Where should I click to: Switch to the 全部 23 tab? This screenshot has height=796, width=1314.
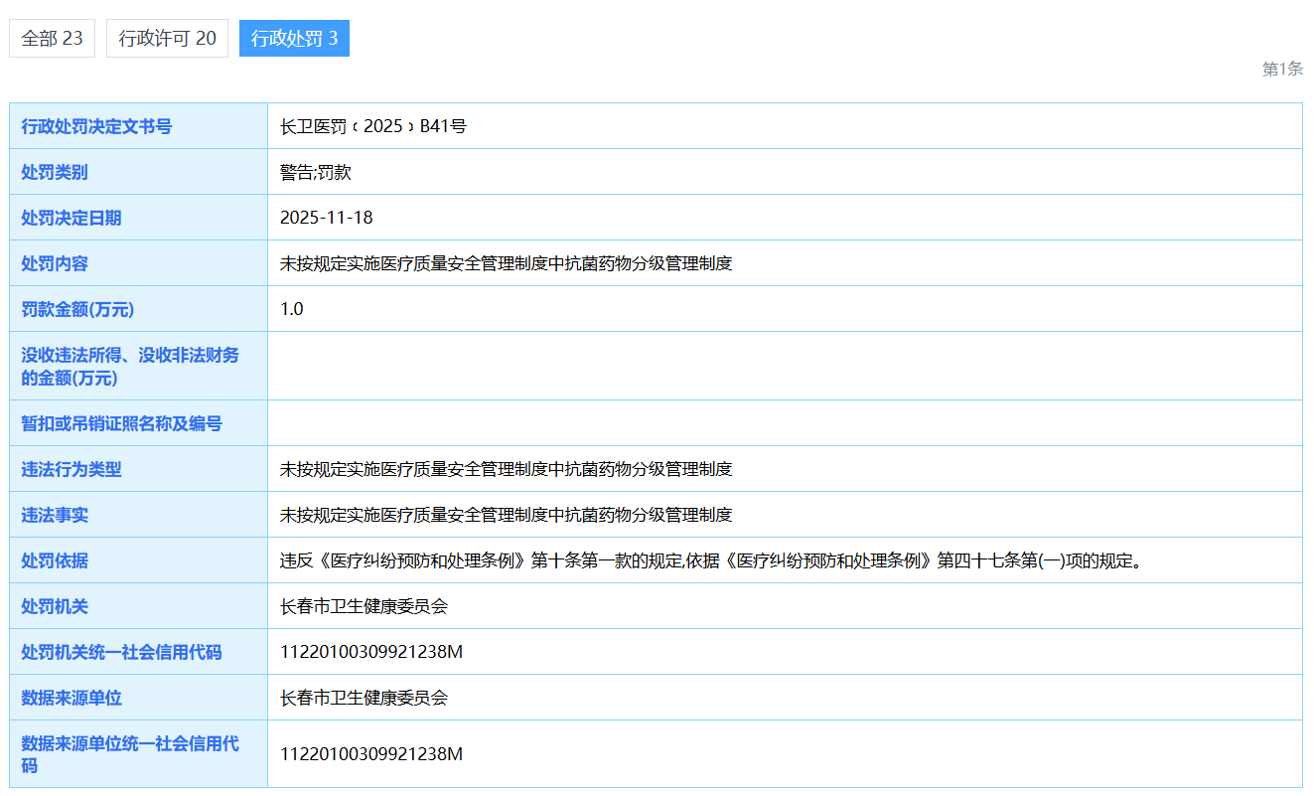tap(52, 39)
